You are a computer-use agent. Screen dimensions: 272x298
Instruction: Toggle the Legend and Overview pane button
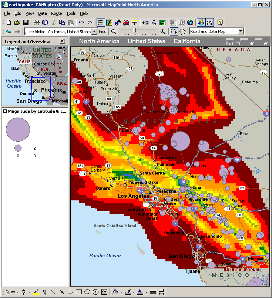coord(100,23)
